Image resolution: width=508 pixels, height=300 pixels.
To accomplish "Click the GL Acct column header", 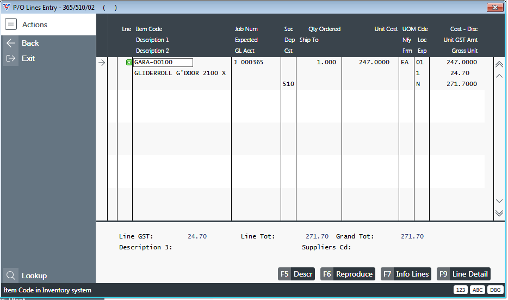I will [245, 51].
